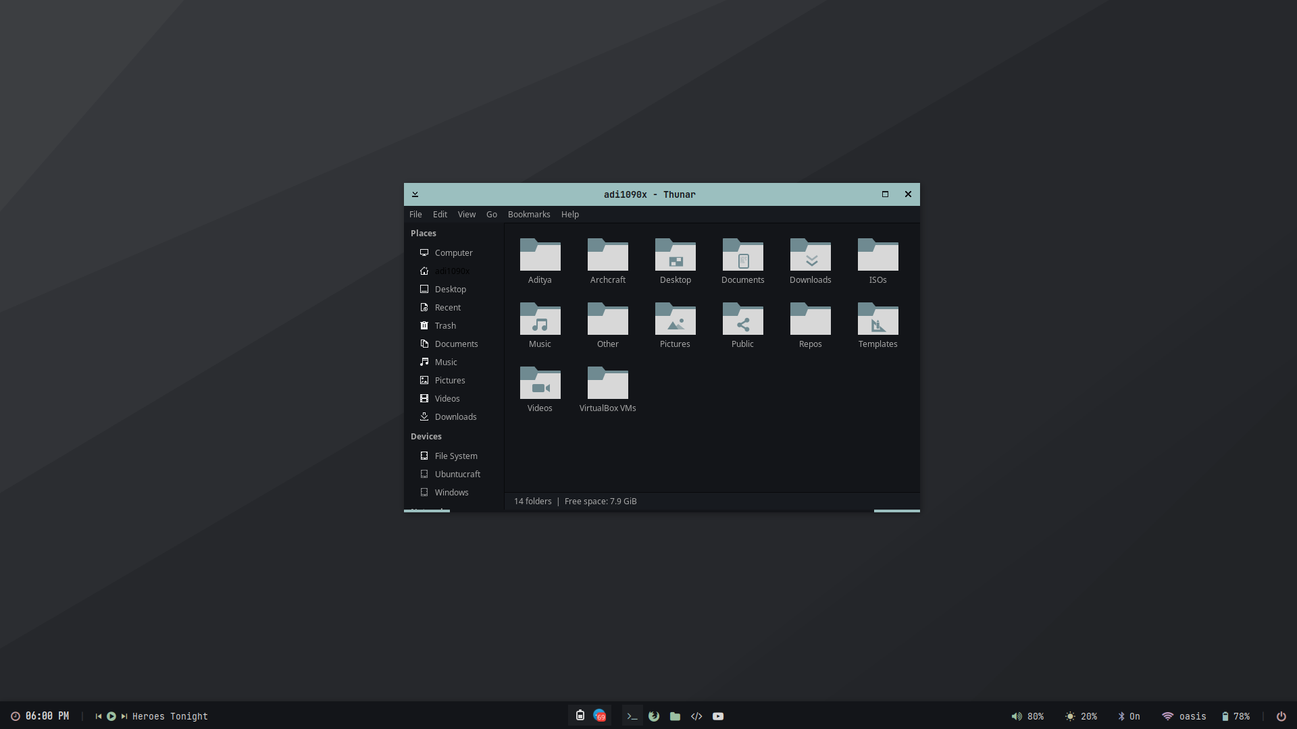
Task: Open the File menu dropdown
Action: (x=415, y=214)
